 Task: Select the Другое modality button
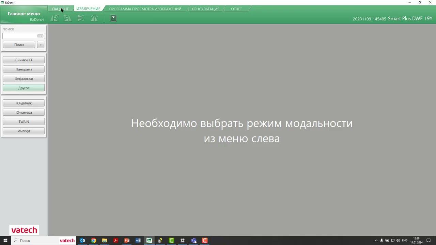point(24,88)
